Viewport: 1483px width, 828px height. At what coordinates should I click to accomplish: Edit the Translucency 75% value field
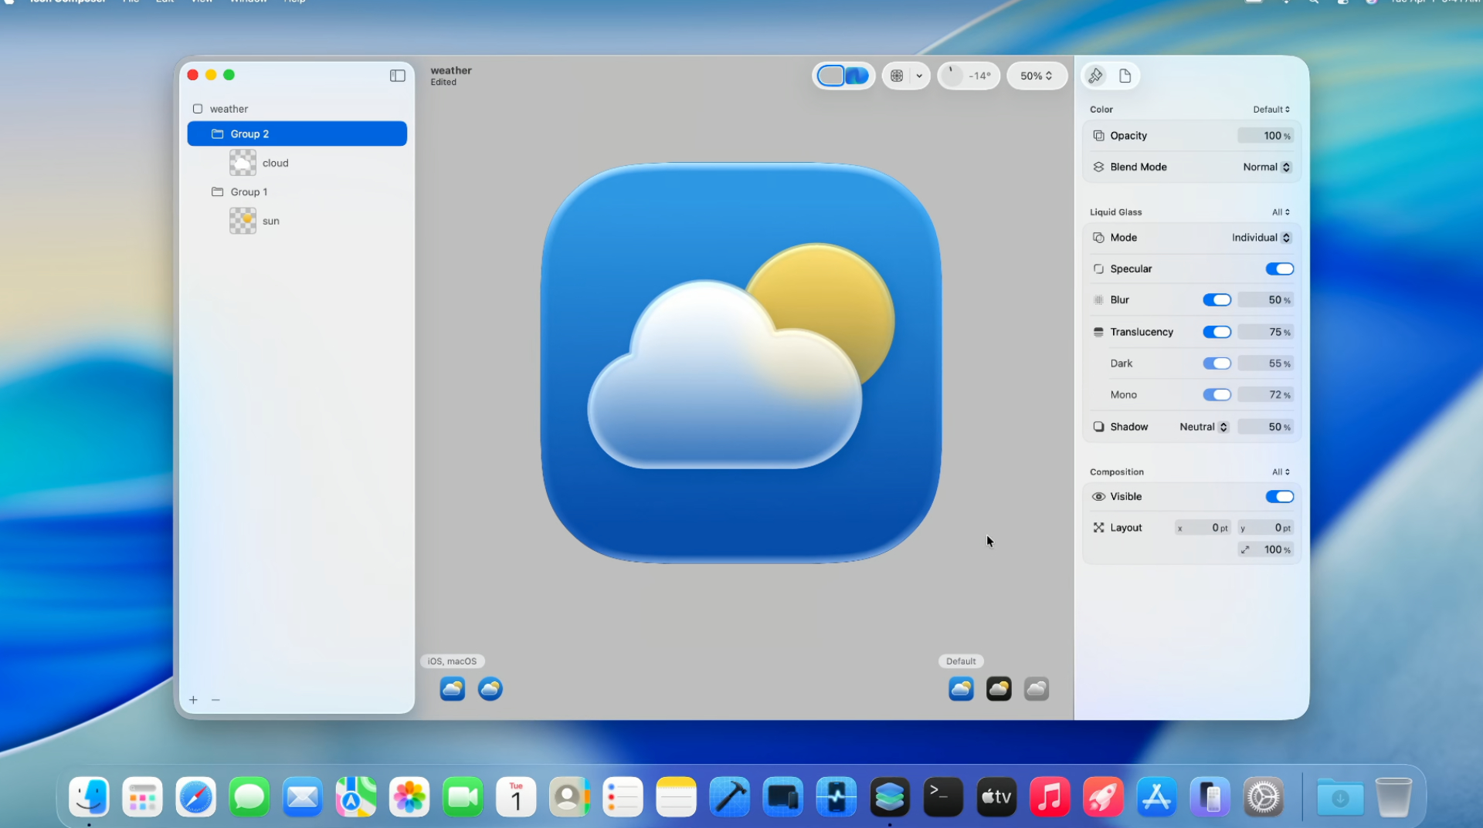tap(1265, 332)
